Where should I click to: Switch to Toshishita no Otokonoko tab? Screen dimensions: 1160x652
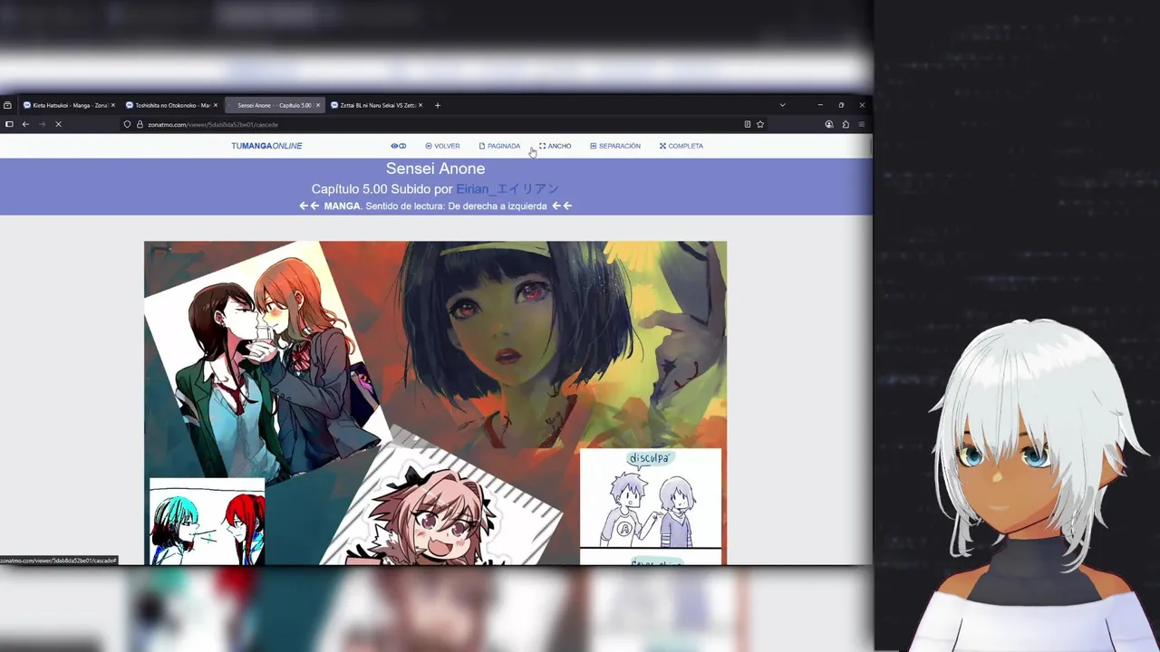(171, 105)
